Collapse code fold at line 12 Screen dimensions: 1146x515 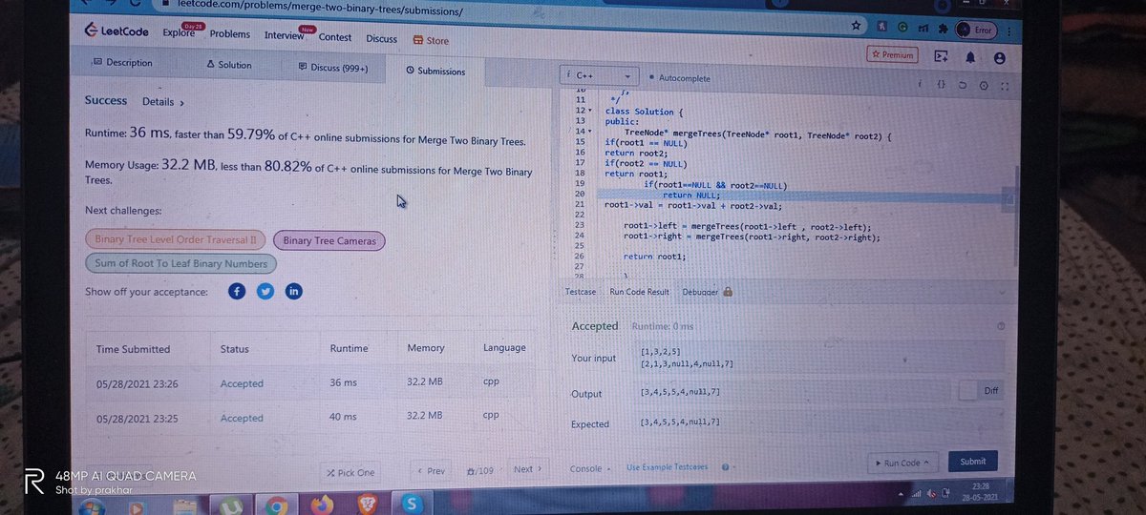click(590, 112)
